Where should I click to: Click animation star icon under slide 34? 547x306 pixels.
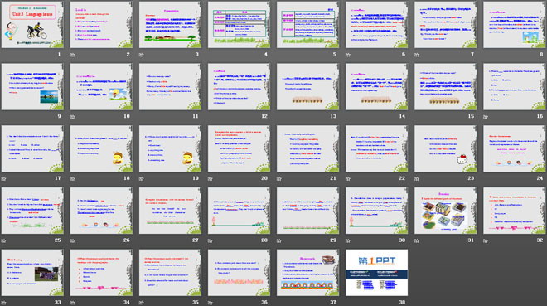coord(73,303)
